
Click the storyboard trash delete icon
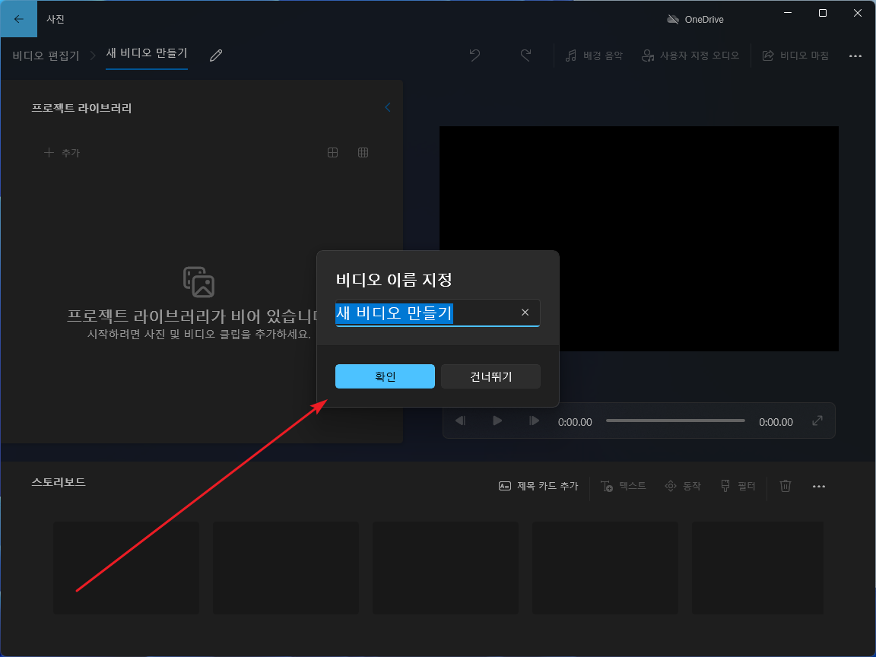coord(786,486)
